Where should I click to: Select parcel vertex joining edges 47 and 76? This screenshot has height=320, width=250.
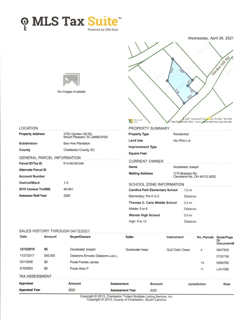188,86
